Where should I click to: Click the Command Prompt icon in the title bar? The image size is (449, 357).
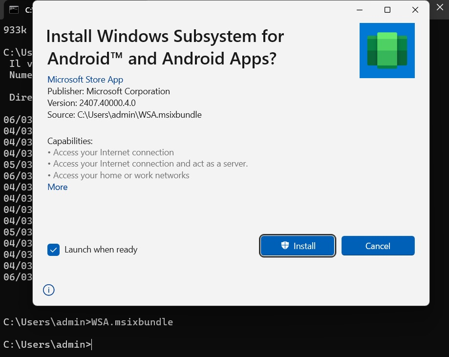point(14,10)
